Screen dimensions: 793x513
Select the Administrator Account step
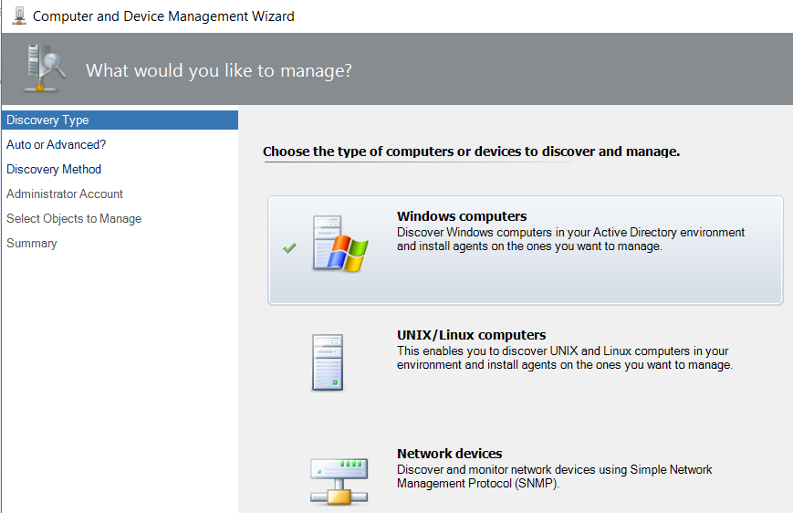65,194
